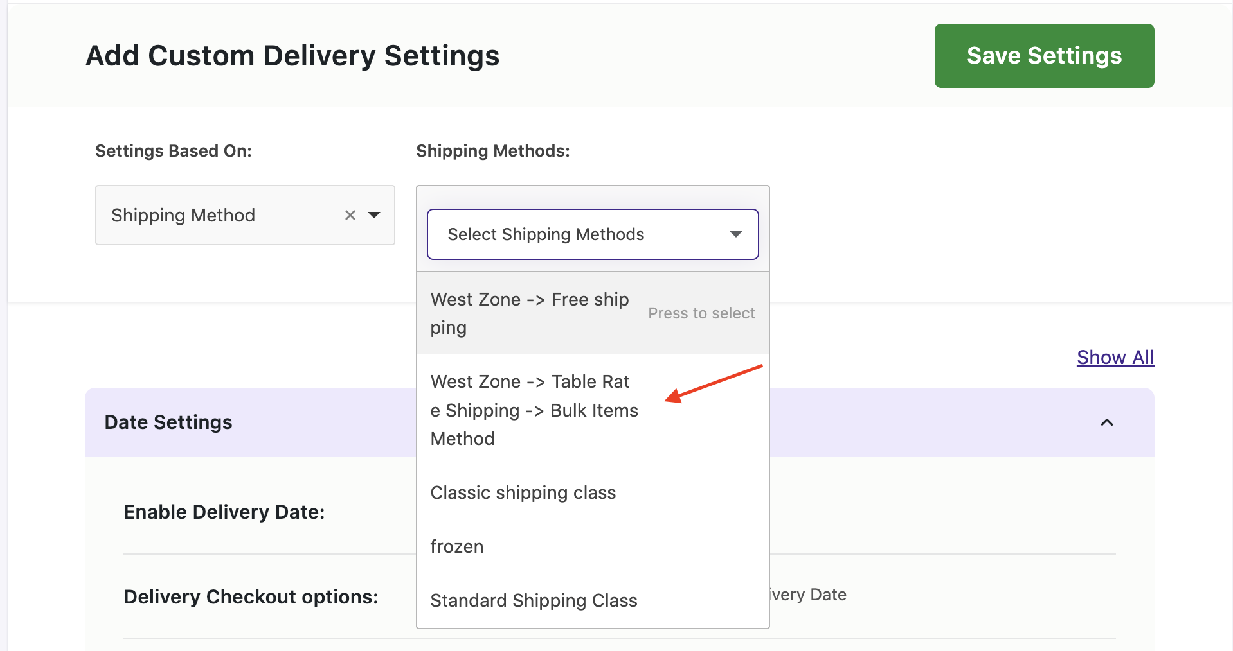Choose Standard Shipping Class option

534,600
